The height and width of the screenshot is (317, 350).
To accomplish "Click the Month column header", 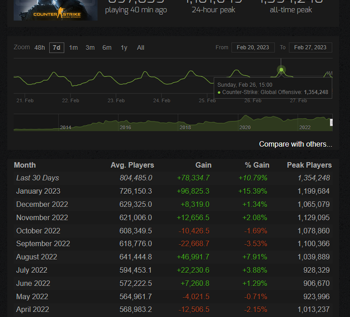I will 25,165.
